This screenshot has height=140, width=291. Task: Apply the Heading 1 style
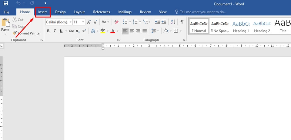click(x=241, y=26)
